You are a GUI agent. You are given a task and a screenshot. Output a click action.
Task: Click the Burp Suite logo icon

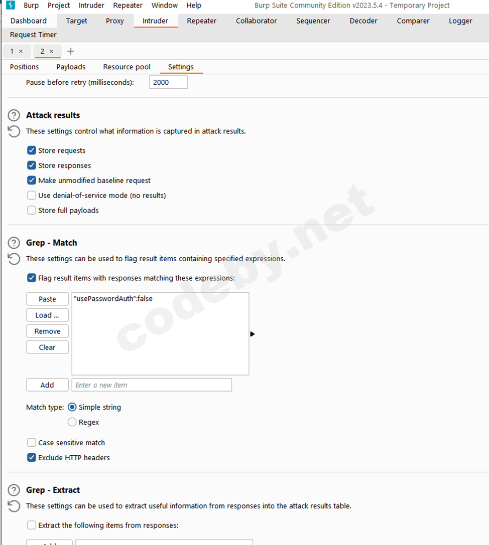(11, 5)
